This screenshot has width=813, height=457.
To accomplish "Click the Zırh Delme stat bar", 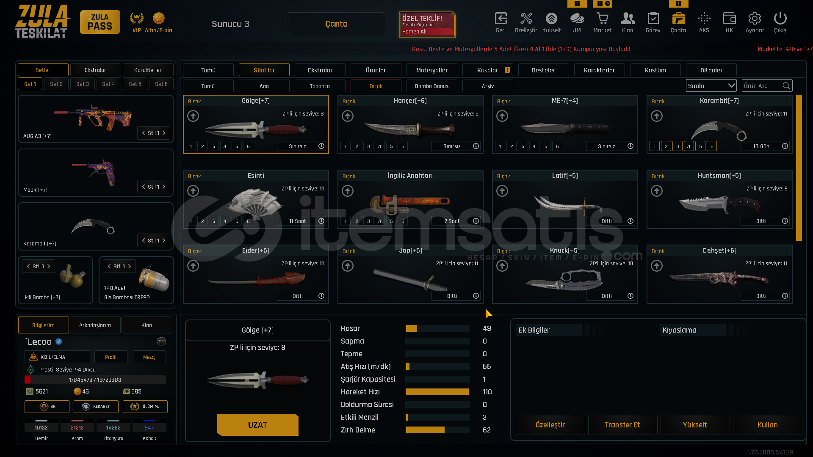I will (437, 430).
